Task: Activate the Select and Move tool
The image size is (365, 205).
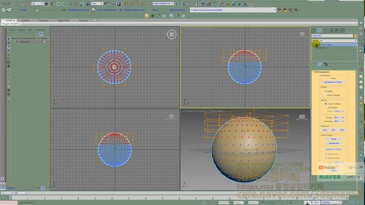Action: (x=71, y=4)
